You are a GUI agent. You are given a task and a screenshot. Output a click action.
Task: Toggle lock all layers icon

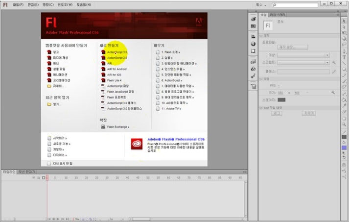(x=39, y=177)
